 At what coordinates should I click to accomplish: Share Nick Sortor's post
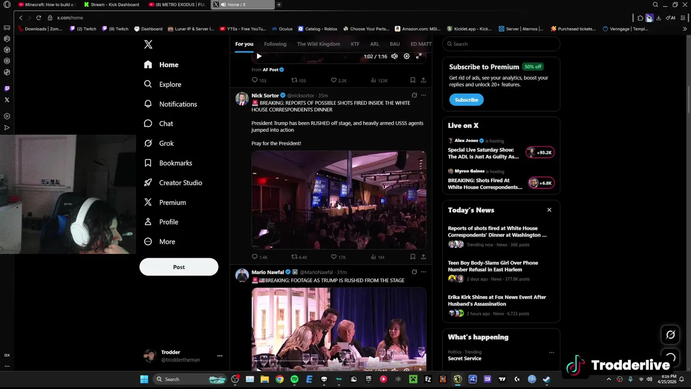[423, 257]
